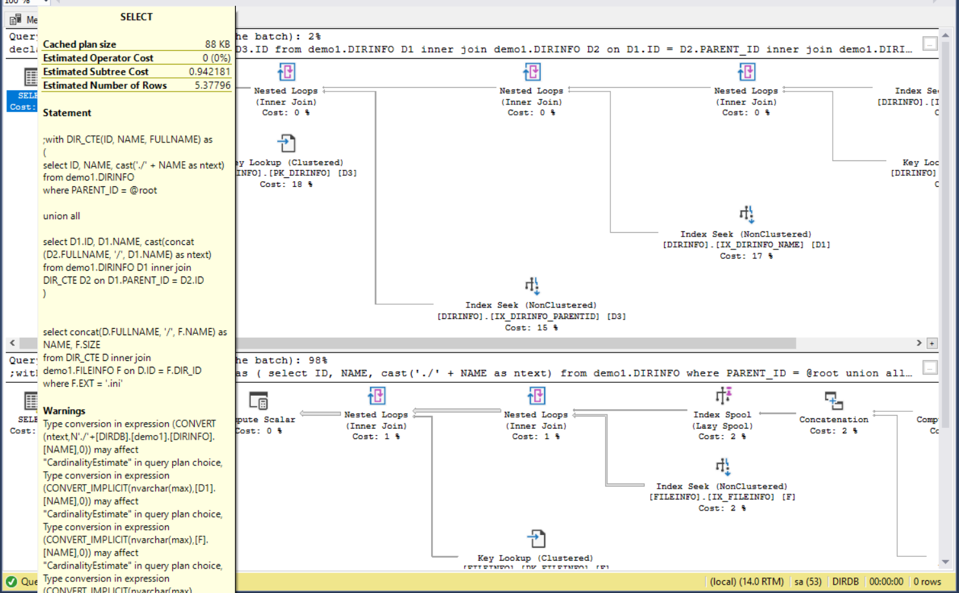Image resolution: width=959 pixels, height=593 pixels.
Task: Click the Compute Scalar operator icon
Action: click(258, 400)
